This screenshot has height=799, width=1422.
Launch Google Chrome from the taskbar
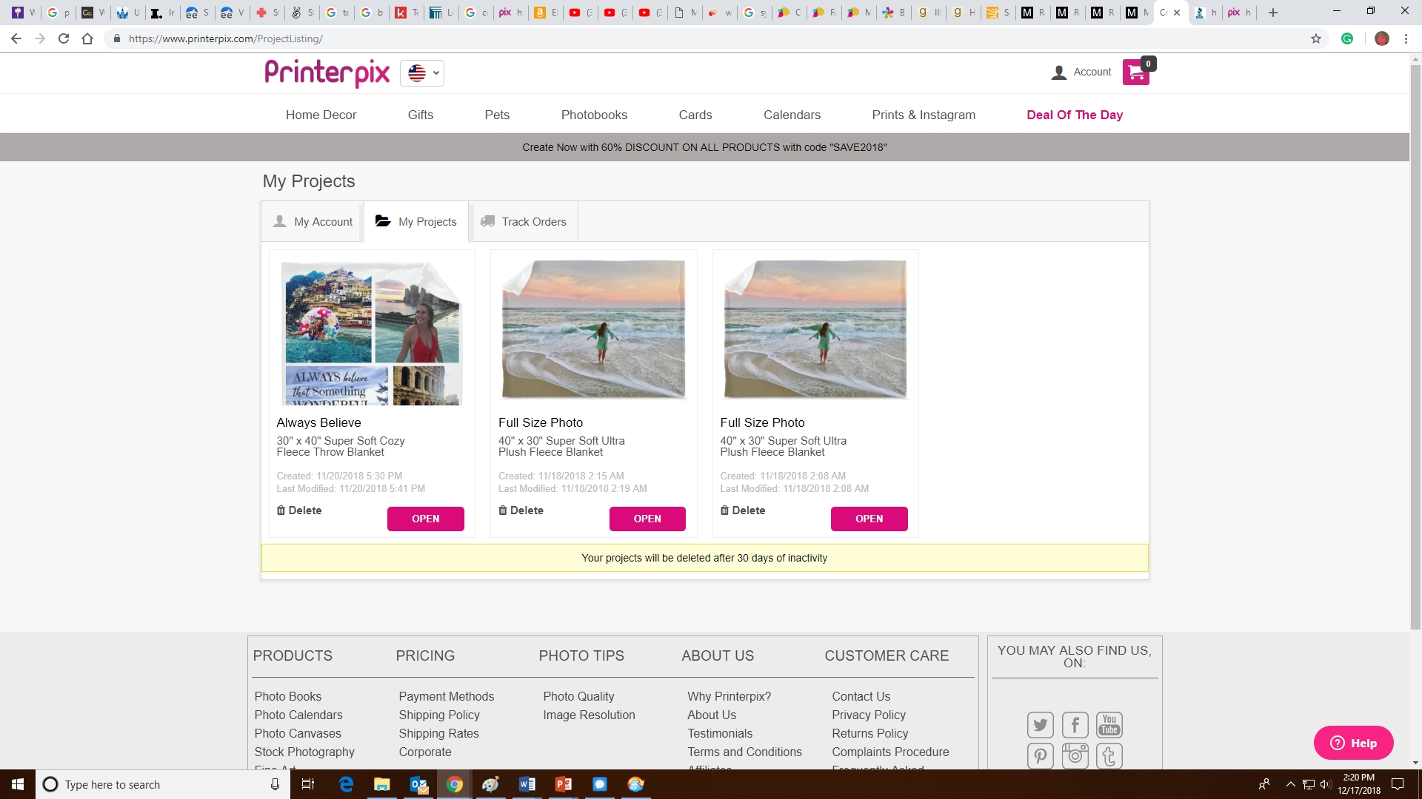454,784
